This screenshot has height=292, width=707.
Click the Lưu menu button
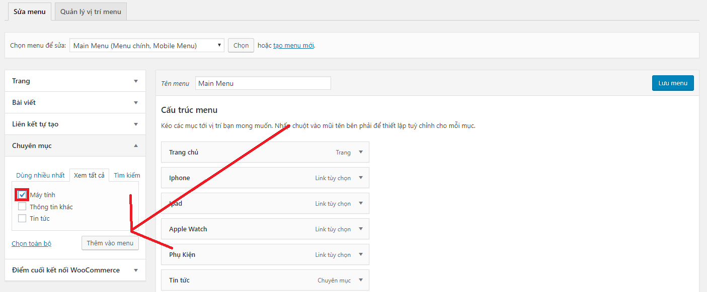pyautogui.click(x=672, y=83)
